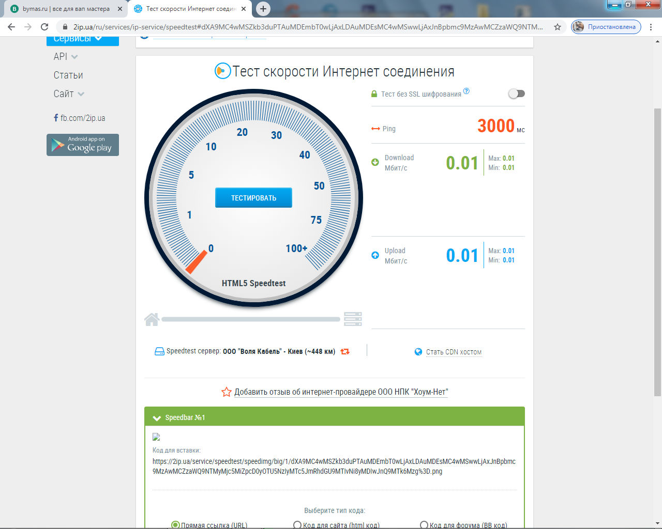Open the 'Стать CDN хостом' link

[454, 352]
